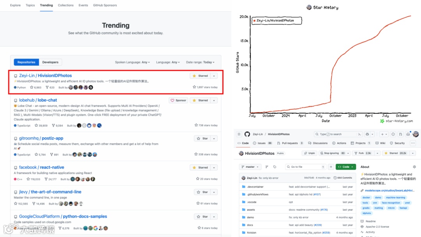The width and height of the screenshot is (421, 237).
Task: Click the Star History chart title
Action: (325, 7)
